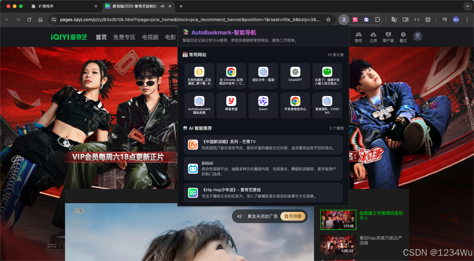Viewport: 474px width, 261px height.
Task: Click the AutoBookmark-智能导航 popup title
Action: click(x=224, y=32)
